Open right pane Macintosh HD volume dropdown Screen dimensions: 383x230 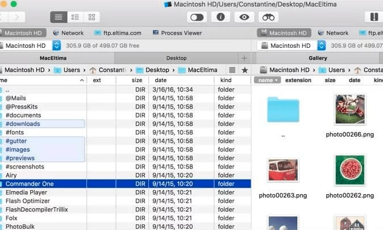291,46
